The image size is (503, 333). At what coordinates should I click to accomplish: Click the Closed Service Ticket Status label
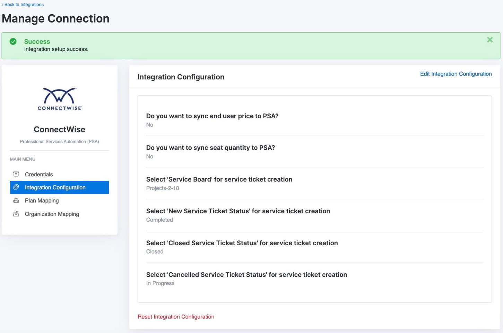[242, 243]
